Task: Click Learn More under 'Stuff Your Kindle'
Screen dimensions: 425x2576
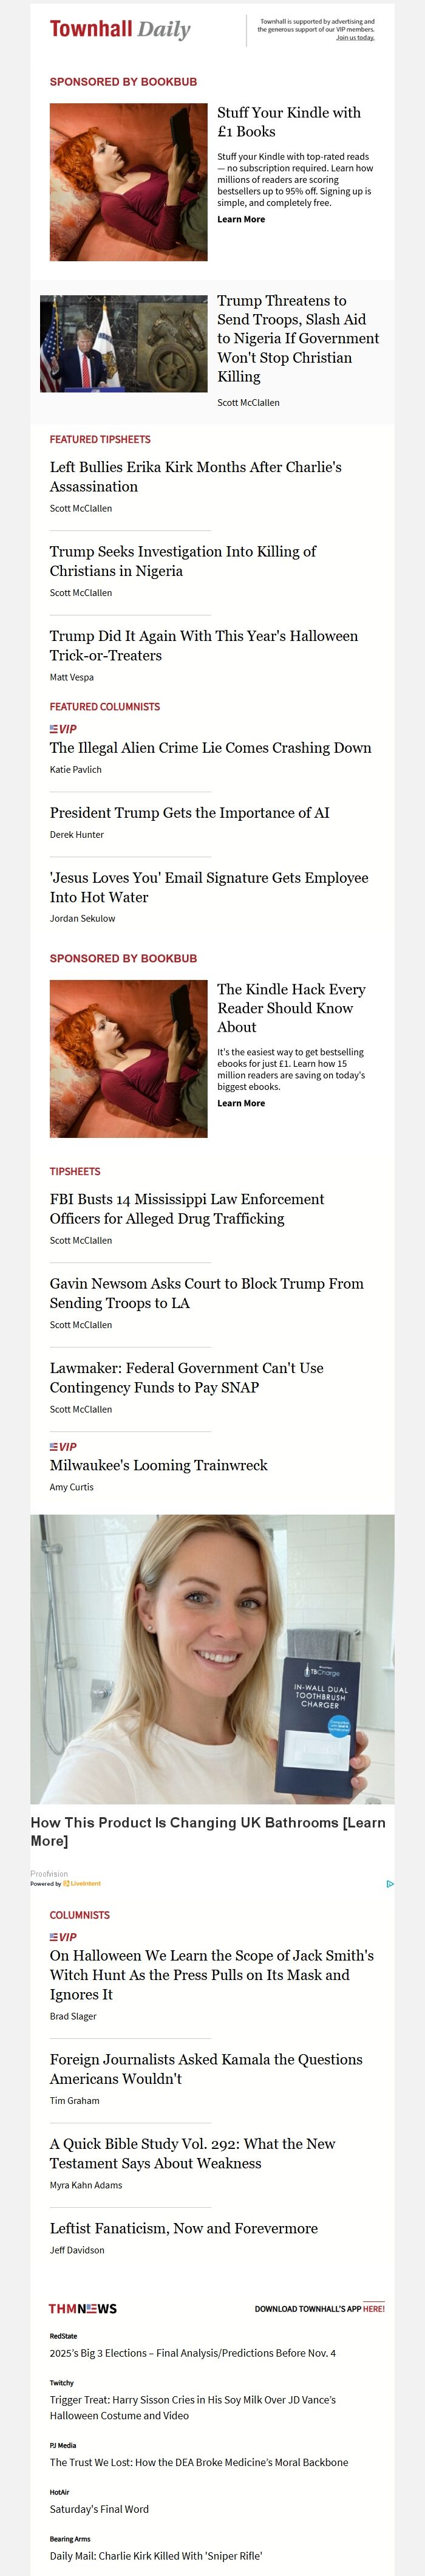Action: (241, 219)
